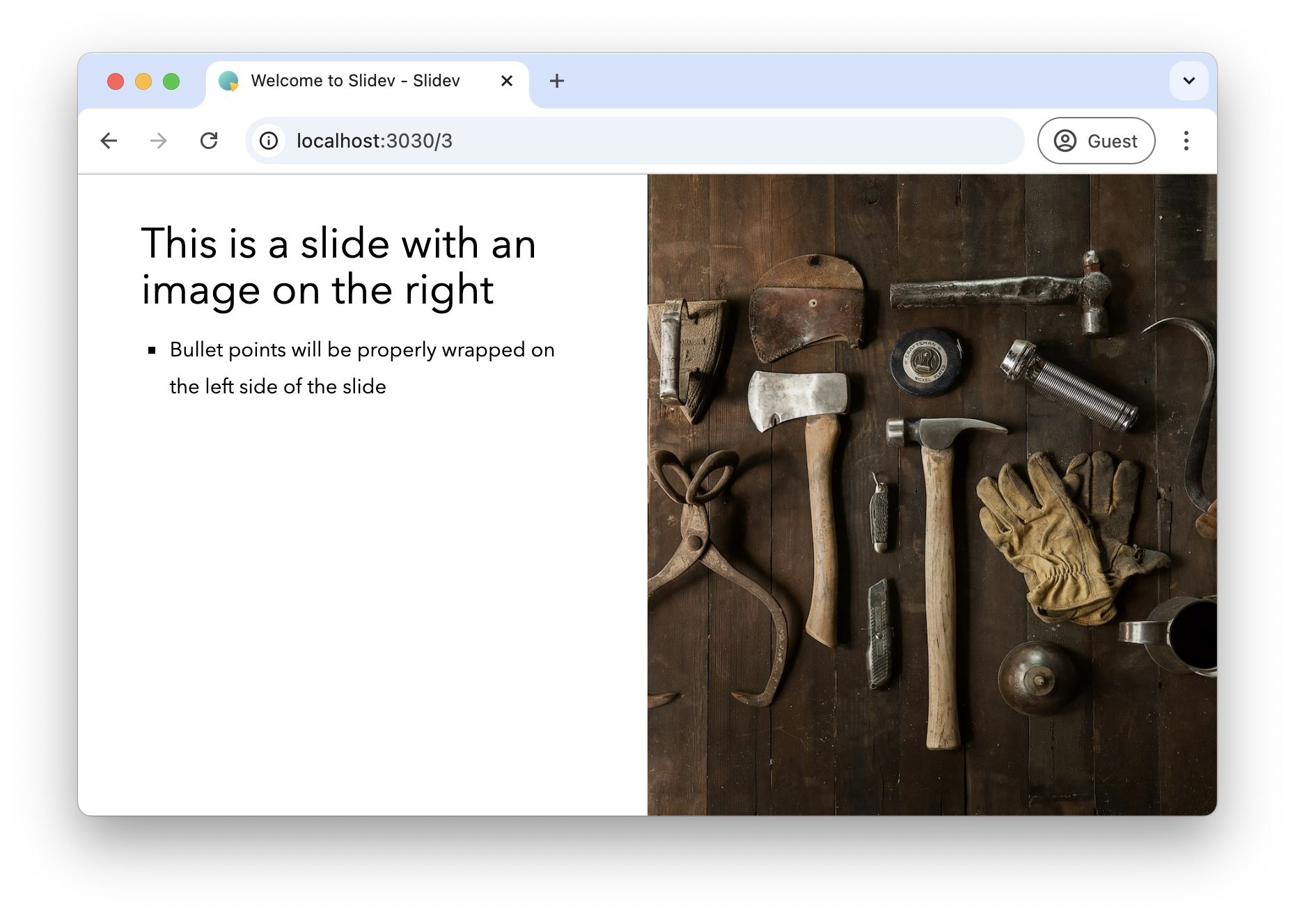Open Chrome three-dot menu
Image resolution: width=1295 pixels, height=919 pixels.
pos(1186,141)
